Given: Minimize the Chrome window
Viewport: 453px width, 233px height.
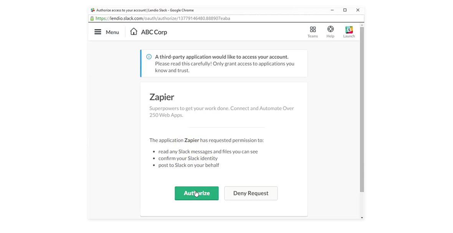Looking at the screenshot, I should click(332, 10).
